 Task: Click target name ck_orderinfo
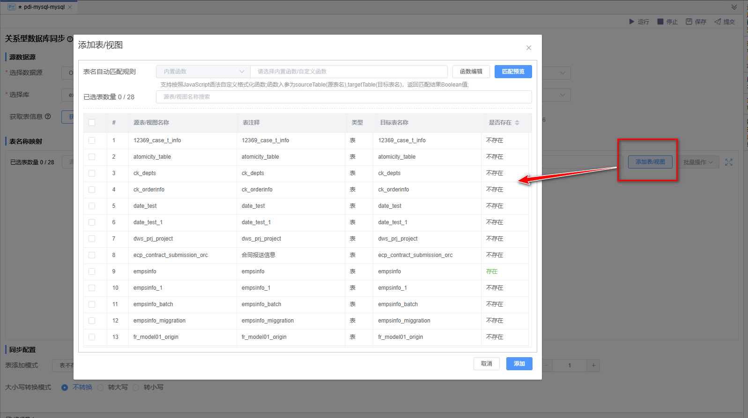[x=393, y=190]
